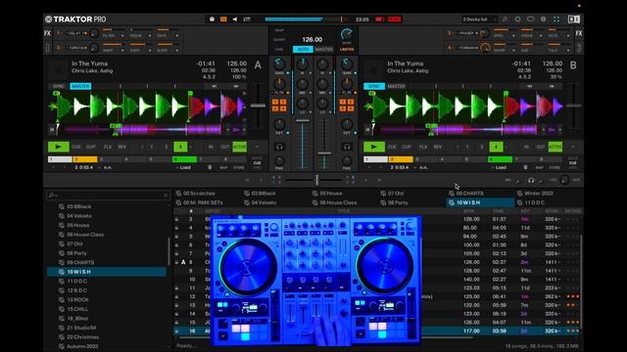This screenshot has width=627, height=352.
Task: Toggle MASTER on Deck A
Action: (80, 86)
